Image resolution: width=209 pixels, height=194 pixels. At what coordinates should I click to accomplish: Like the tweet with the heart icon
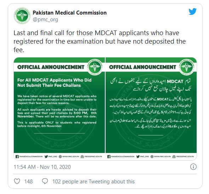pos(17,182)
